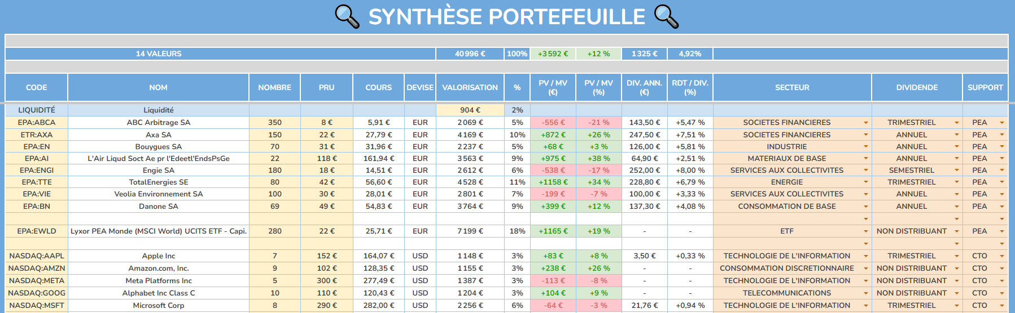Open sector dropdown for Amazon.com row

coord(865,269)
